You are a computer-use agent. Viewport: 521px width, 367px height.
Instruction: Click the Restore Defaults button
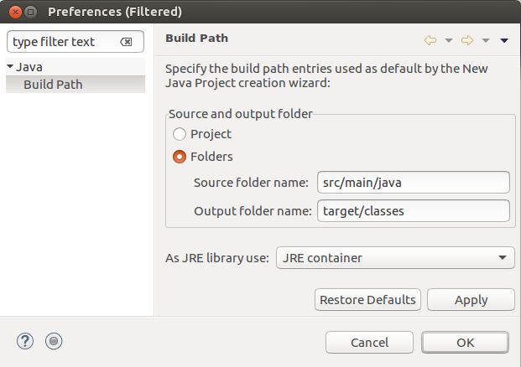tap(367, 300)
